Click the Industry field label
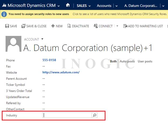This screenshot has width=168, height=123. [x=12, y=115]
